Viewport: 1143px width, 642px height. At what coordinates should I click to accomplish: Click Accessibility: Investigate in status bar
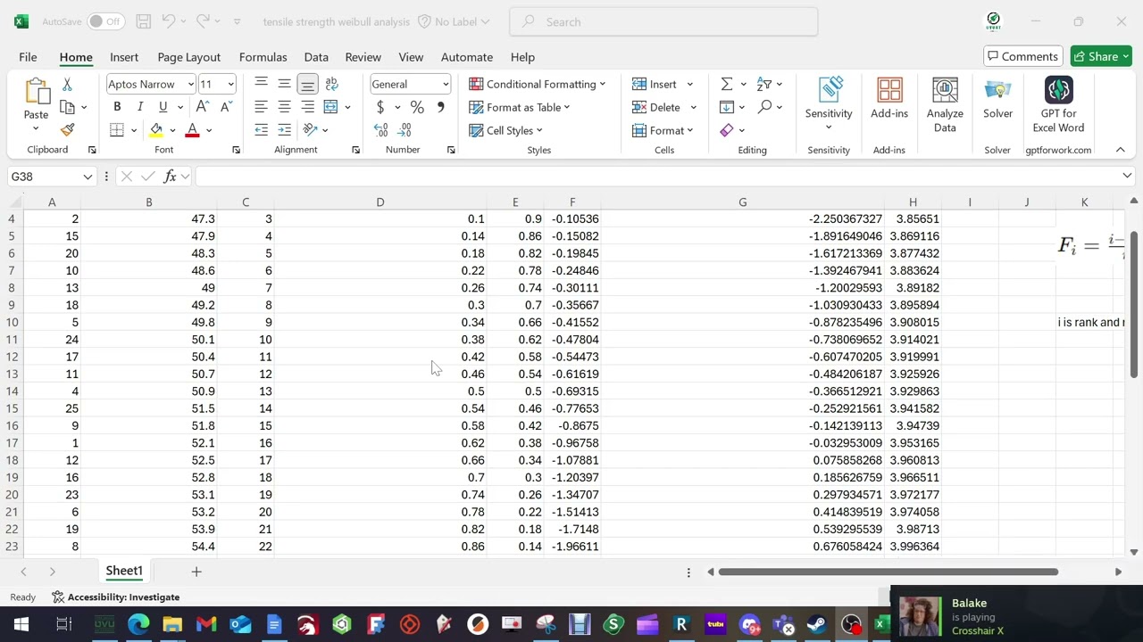point(116,597)
